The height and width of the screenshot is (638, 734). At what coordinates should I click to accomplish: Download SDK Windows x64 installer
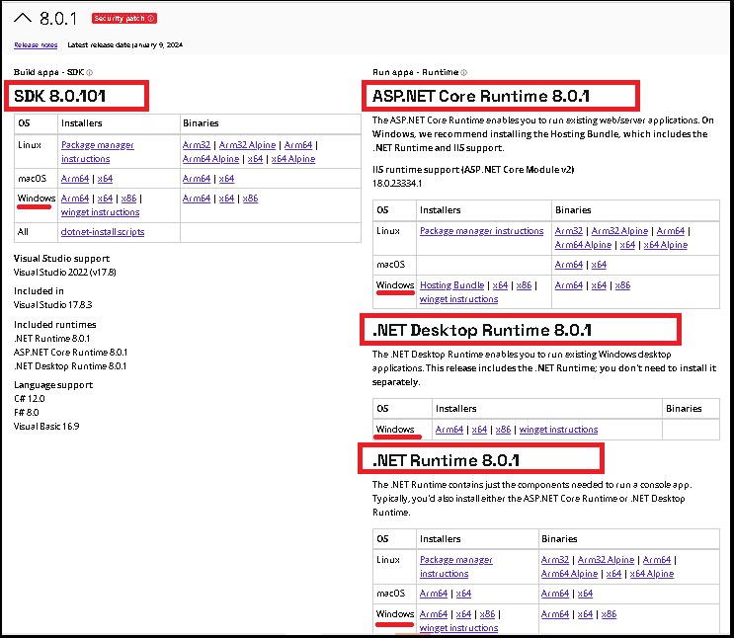(105, 198)
